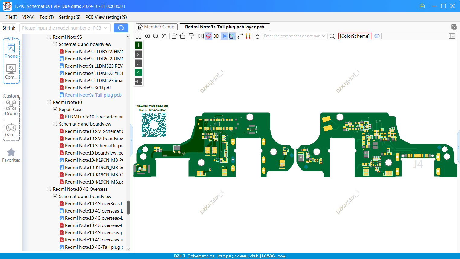Toggle the eye visibility icon
The height and width of the screenshot is (259, 460).
point(377,36)
